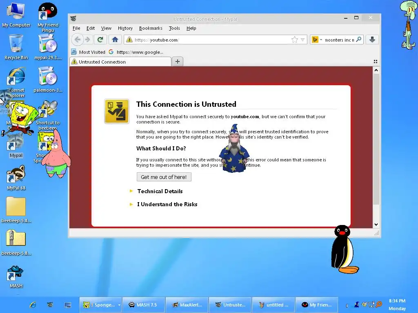Open the downloads arrow button

(x=372, y=40)
